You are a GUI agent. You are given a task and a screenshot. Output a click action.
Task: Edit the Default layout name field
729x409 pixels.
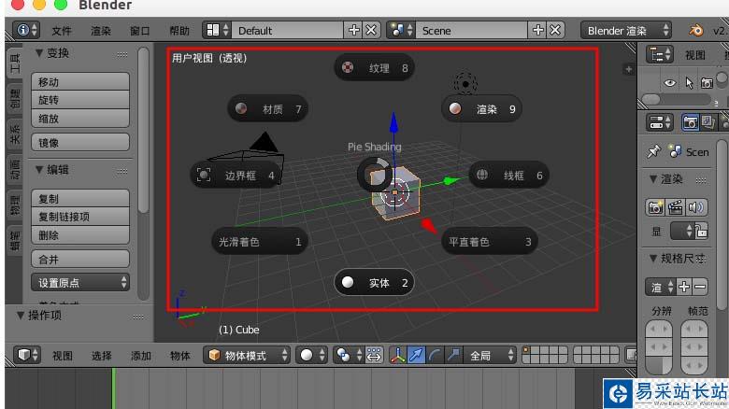[x=287, y=30]
